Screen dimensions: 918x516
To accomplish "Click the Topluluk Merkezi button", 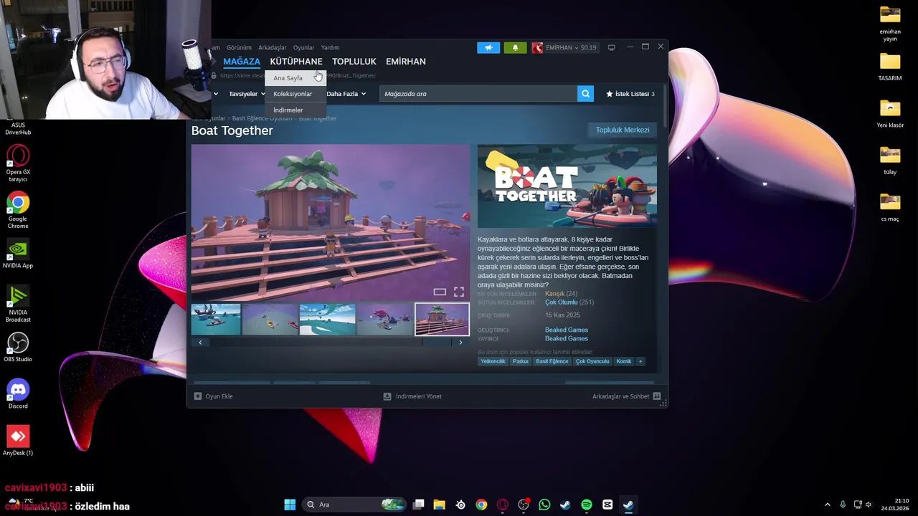I will coord(623,130).
